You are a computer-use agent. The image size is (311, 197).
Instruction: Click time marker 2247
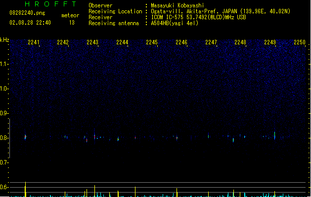211,42
